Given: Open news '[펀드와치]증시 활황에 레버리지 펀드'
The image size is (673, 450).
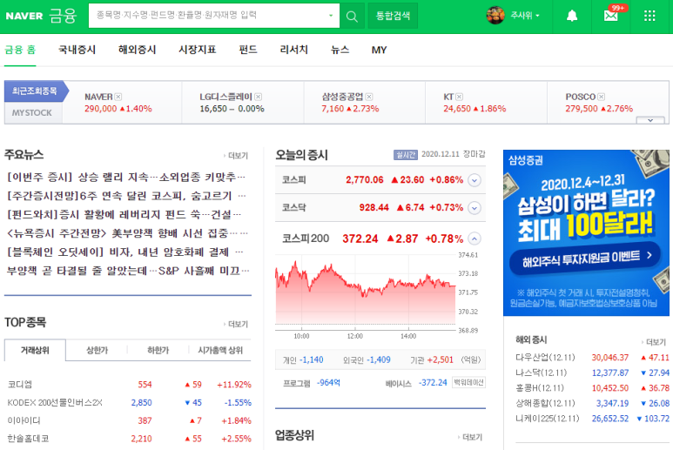Looking at the screenshot, I should [124, 214].
